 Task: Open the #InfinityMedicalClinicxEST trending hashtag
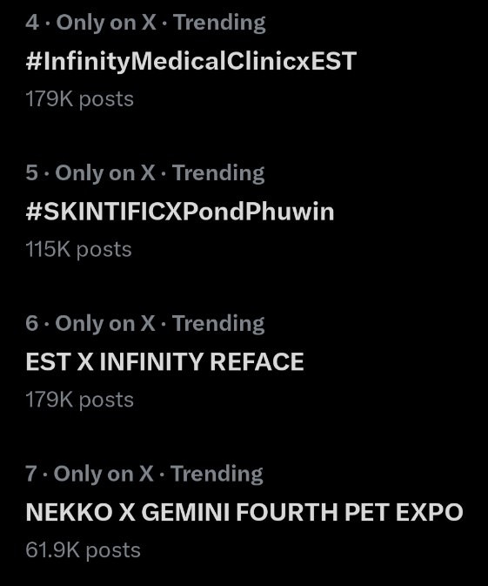[x=191, y=61]
